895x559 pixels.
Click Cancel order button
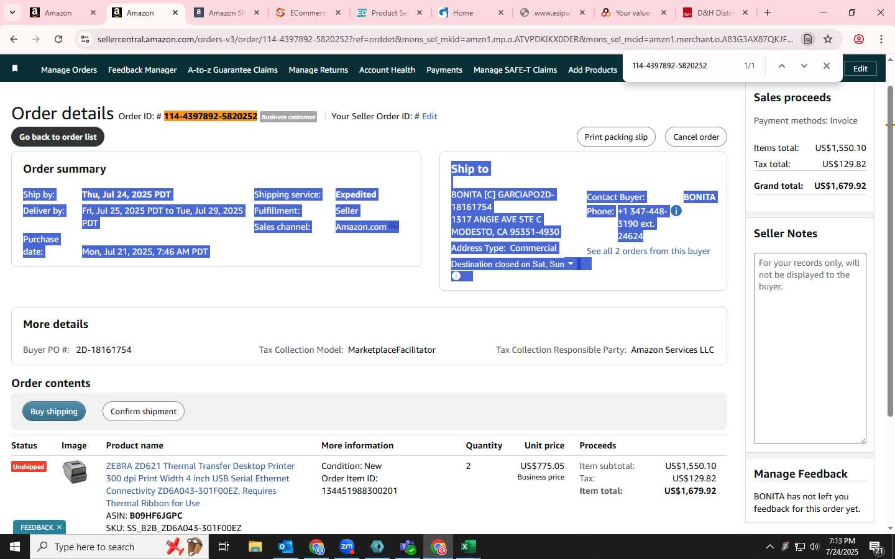click(696, 137)
